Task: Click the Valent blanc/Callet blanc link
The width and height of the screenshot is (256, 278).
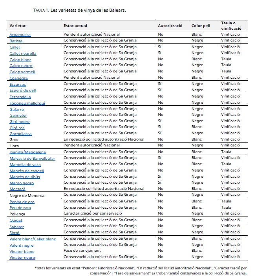Action: click(33, 239)
